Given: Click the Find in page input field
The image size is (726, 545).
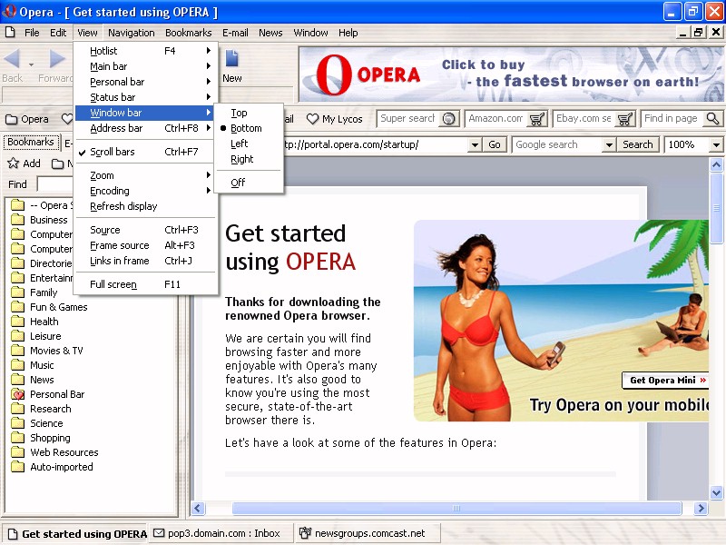Looking at the screenshot, I should 672,119.
